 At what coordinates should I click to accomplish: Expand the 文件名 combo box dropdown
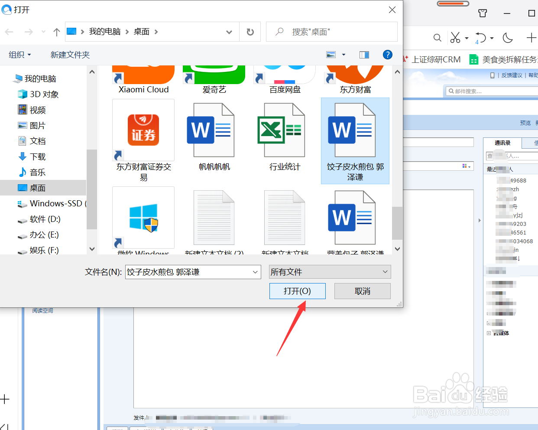pyautogui.click(x=256, y=272)
